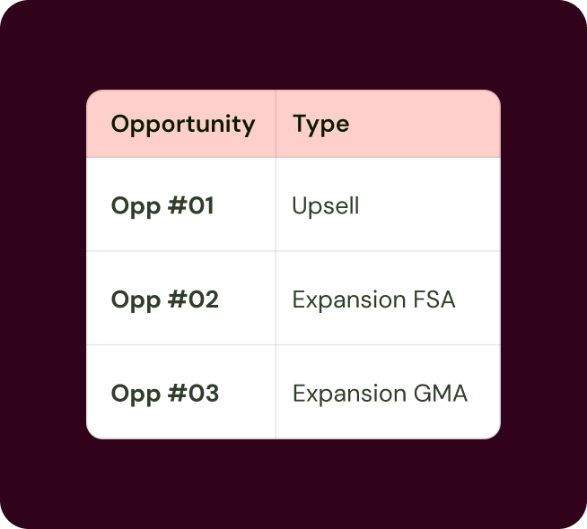Click the row border below Opp #01
The height and width of the screenshot is (529, 587).
click(293, 251)
